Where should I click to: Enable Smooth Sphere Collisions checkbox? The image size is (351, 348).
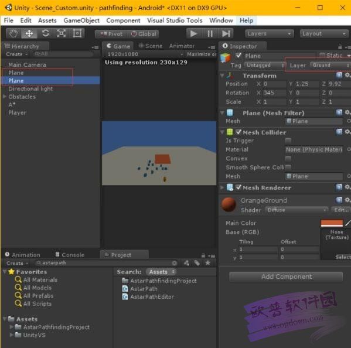(288, 167)
